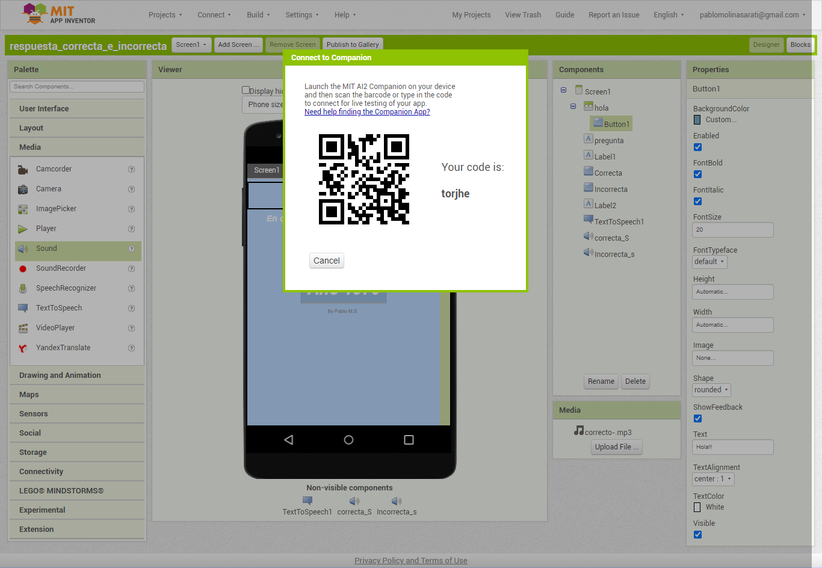This screenshot has width=822, height=568.
Task: Select the SpeechRecognizer component icon
Action: pyautogui.click(x=23, y=289)
